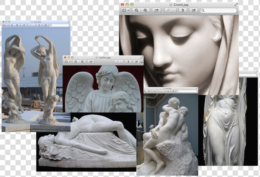Zoom in on the Lust.jpg image
The width and height of the screenshot is (260, 177).
pyautogui.click(x=149, y=91)
